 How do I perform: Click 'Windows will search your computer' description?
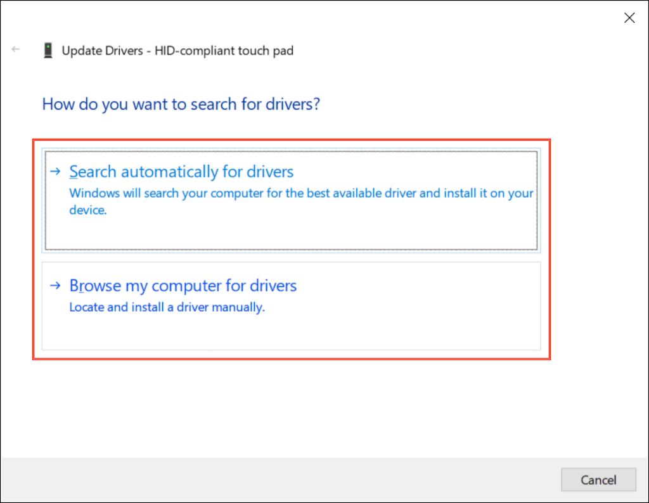tap(301, 201)
